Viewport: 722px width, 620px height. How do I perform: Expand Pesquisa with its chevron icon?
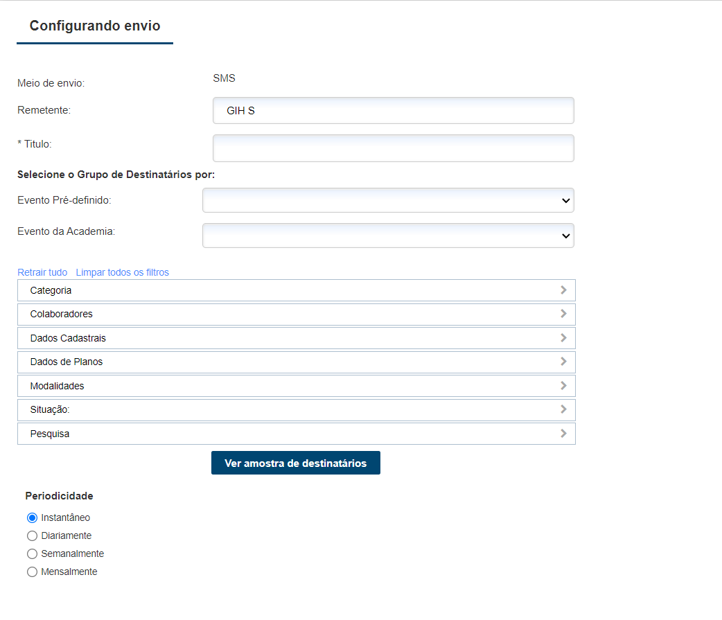coord(563,434)
